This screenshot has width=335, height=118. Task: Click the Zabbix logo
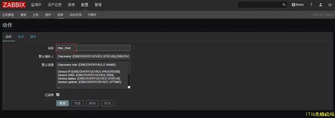pos(14,5)
